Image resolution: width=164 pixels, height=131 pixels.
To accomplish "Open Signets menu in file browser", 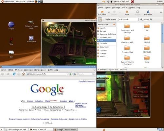I will coord(132,8).
